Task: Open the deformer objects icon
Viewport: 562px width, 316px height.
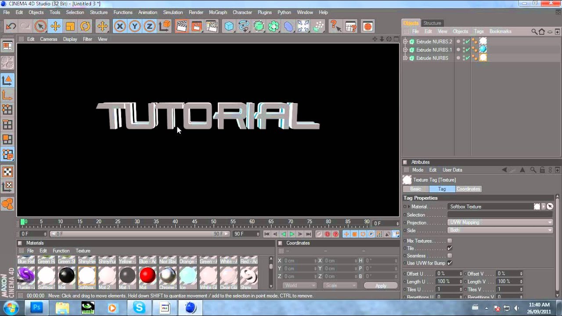Action: click(x=288, y=26)
